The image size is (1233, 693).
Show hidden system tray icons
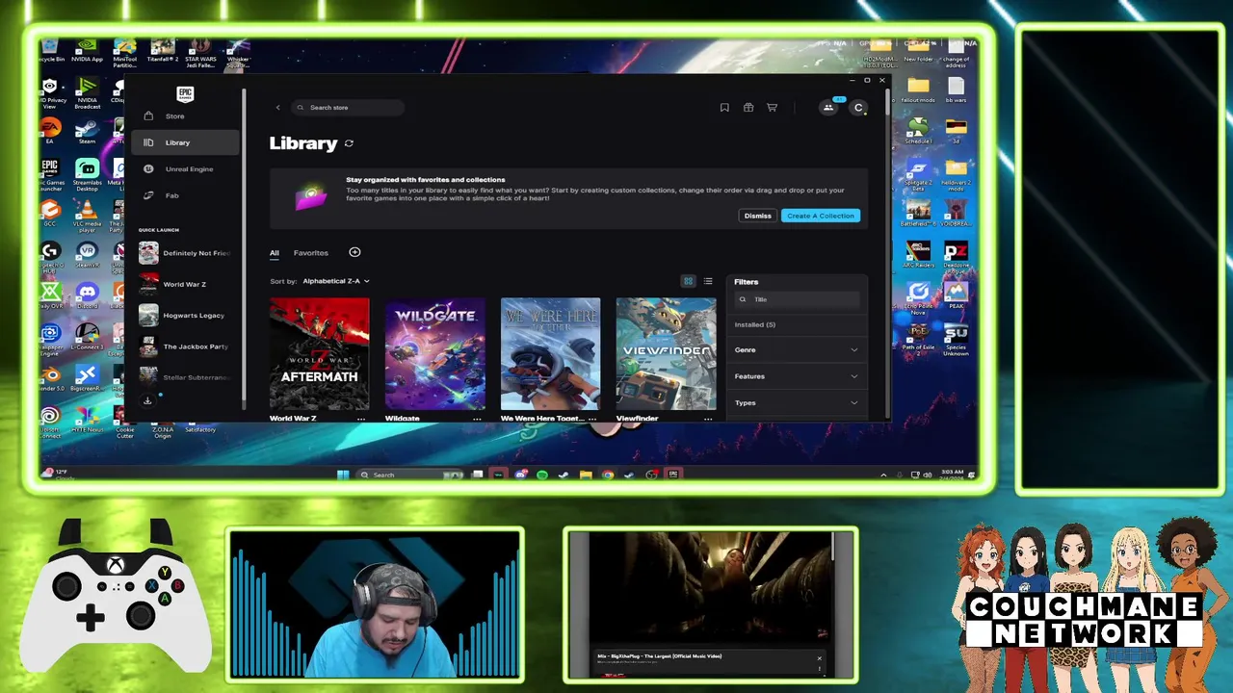coord(883,475)
